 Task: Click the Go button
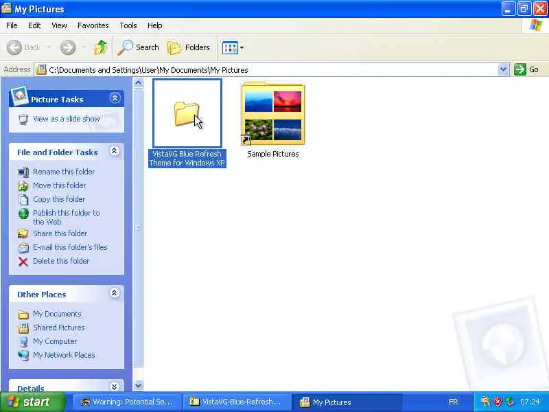[526, 69]
